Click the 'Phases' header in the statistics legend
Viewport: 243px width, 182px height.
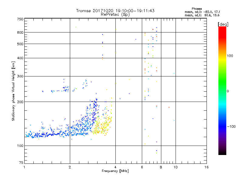coord(197,9)
